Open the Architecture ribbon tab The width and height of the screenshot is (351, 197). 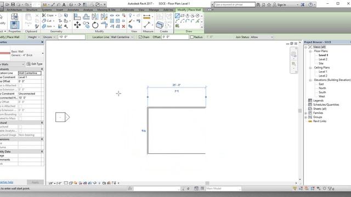click(x=14, y=10)
